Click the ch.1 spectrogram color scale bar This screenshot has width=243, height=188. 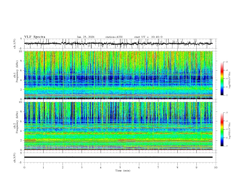(222, 79)
